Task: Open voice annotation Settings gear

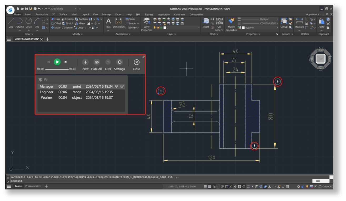Action: pos(119,63)
